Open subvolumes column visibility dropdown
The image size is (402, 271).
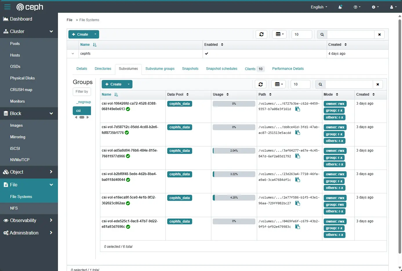[x=279, y=84]
